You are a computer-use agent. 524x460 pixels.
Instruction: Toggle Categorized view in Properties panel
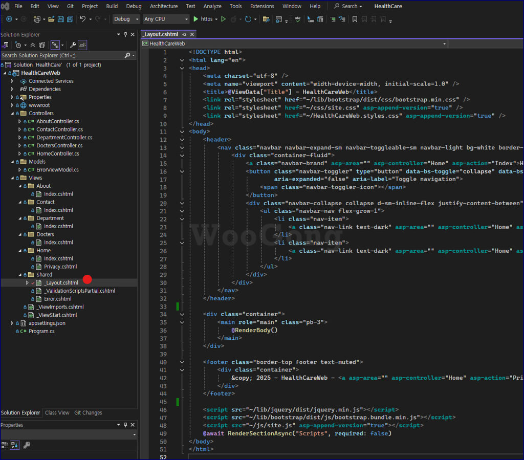(5, 445)
